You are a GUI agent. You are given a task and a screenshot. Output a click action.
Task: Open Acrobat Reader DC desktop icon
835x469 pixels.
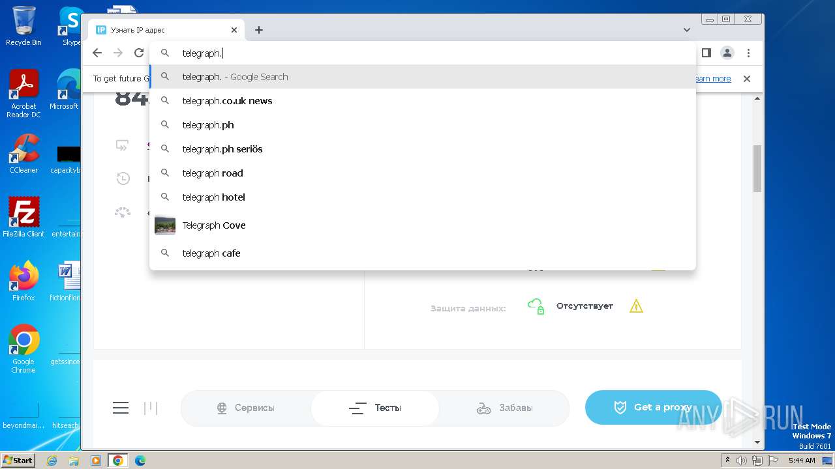click(x=23, y=94)
